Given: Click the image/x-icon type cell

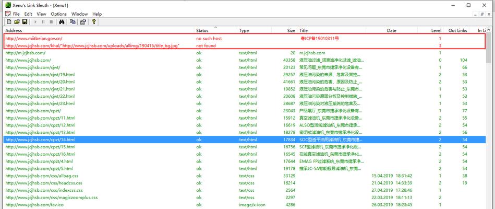Looking at the screenshot, I should point(252,205).
